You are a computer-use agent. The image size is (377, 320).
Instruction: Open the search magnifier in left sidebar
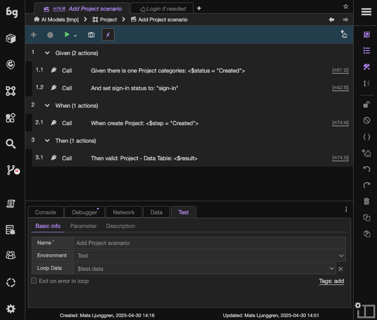pos(11,144)
